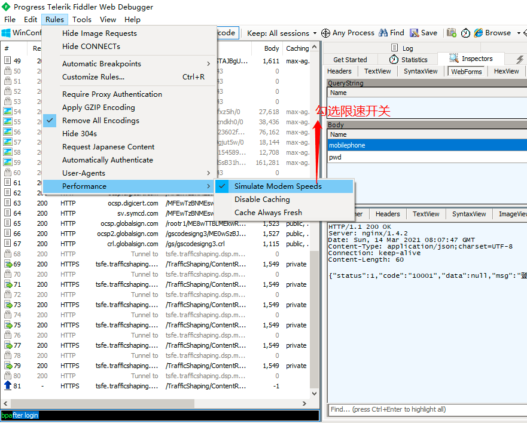Open Keep: All sessions dropdown
The width and height of the screenshot is (527, 423).
click(282, 33)
